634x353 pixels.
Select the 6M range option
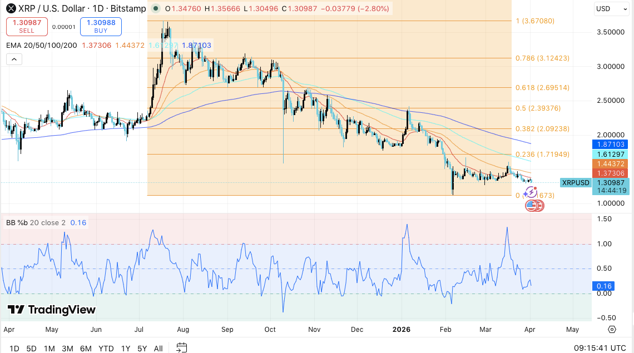pyautogui.click(x=86, y=348)
